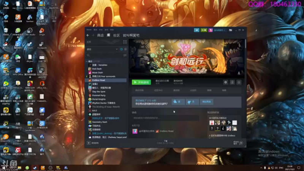Switch library to grid collections view

coord(125,42)
